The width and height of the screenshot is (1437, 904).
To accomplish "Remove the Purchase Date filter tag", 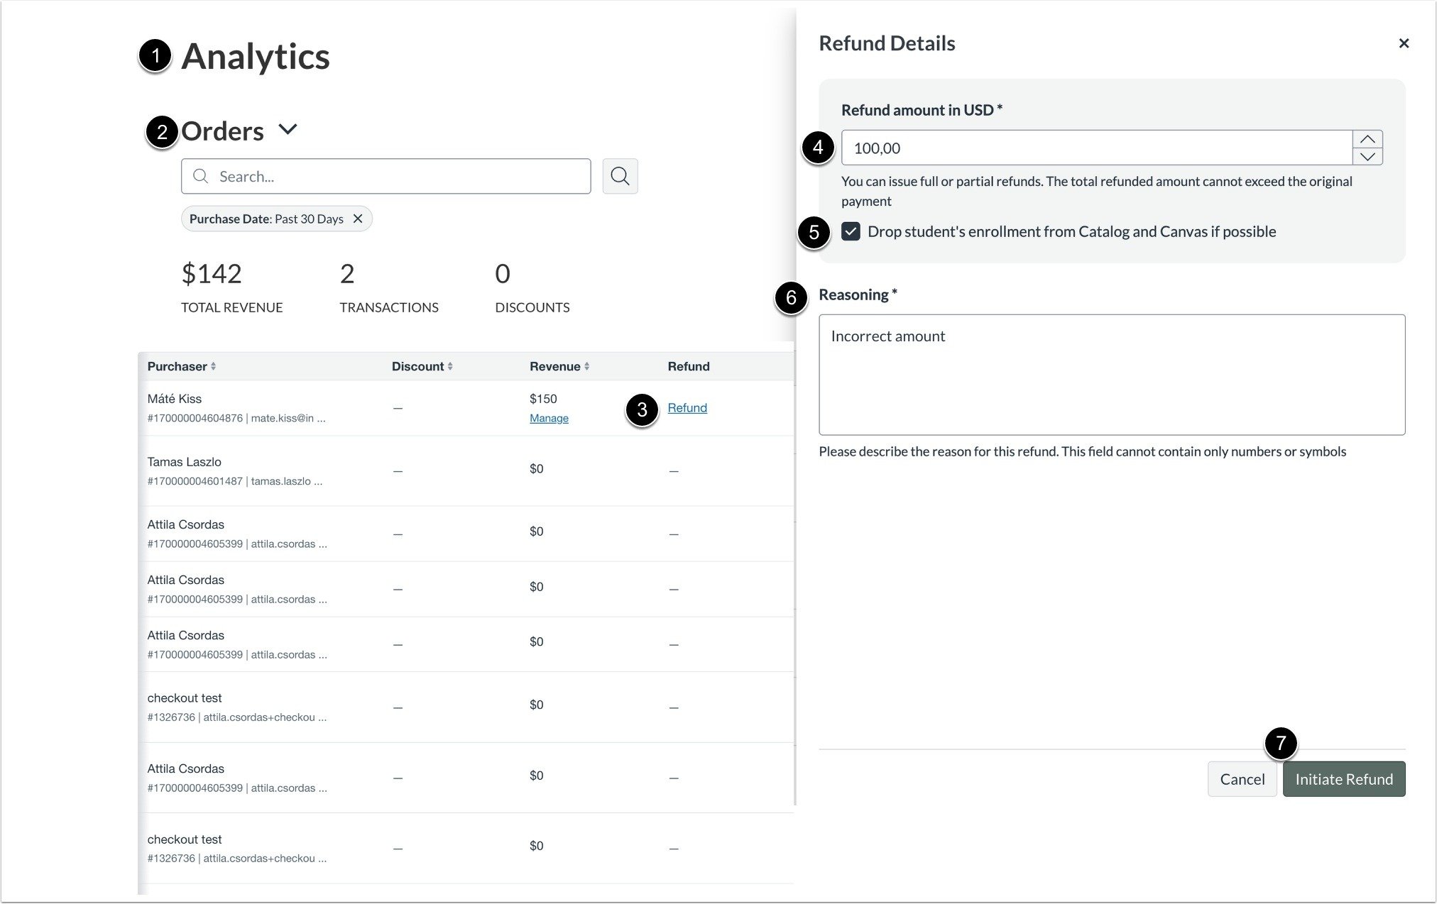I will tap(358, 219).
